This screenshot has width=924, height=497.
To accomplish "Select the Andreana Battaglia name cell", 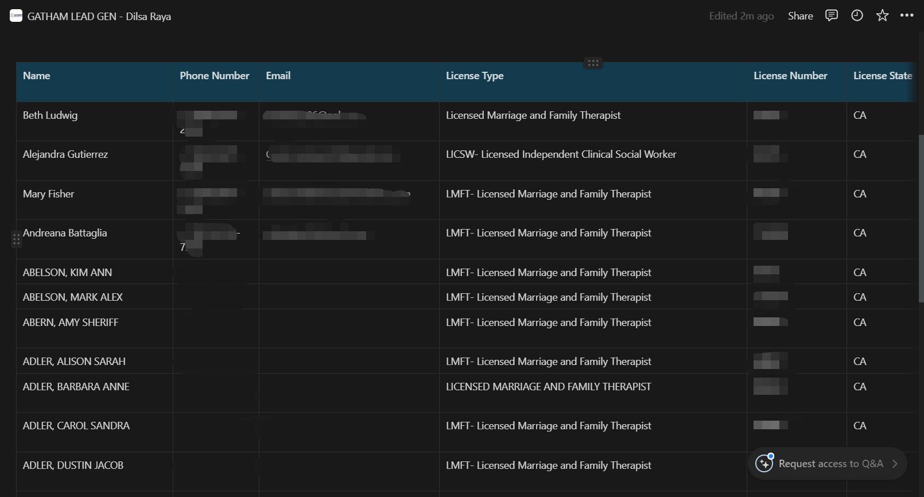I will click(x=95, y=239).
